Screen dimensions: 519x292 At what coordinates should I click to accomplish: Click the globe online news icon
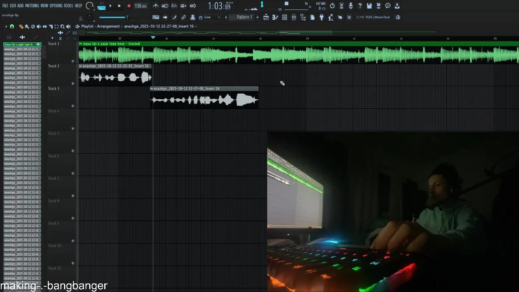click(398, 17)
